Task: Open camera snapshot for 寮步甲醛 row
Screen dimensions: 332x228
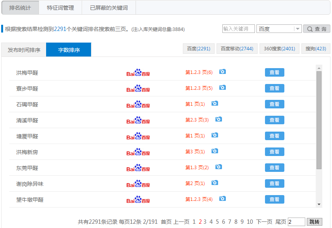Action: tap(222, 87)
